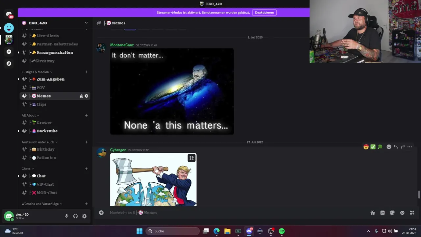This screenshot has height=237, width=421.
Task: Open user settings gear in user panel
Action: click(x=85, y=216)
